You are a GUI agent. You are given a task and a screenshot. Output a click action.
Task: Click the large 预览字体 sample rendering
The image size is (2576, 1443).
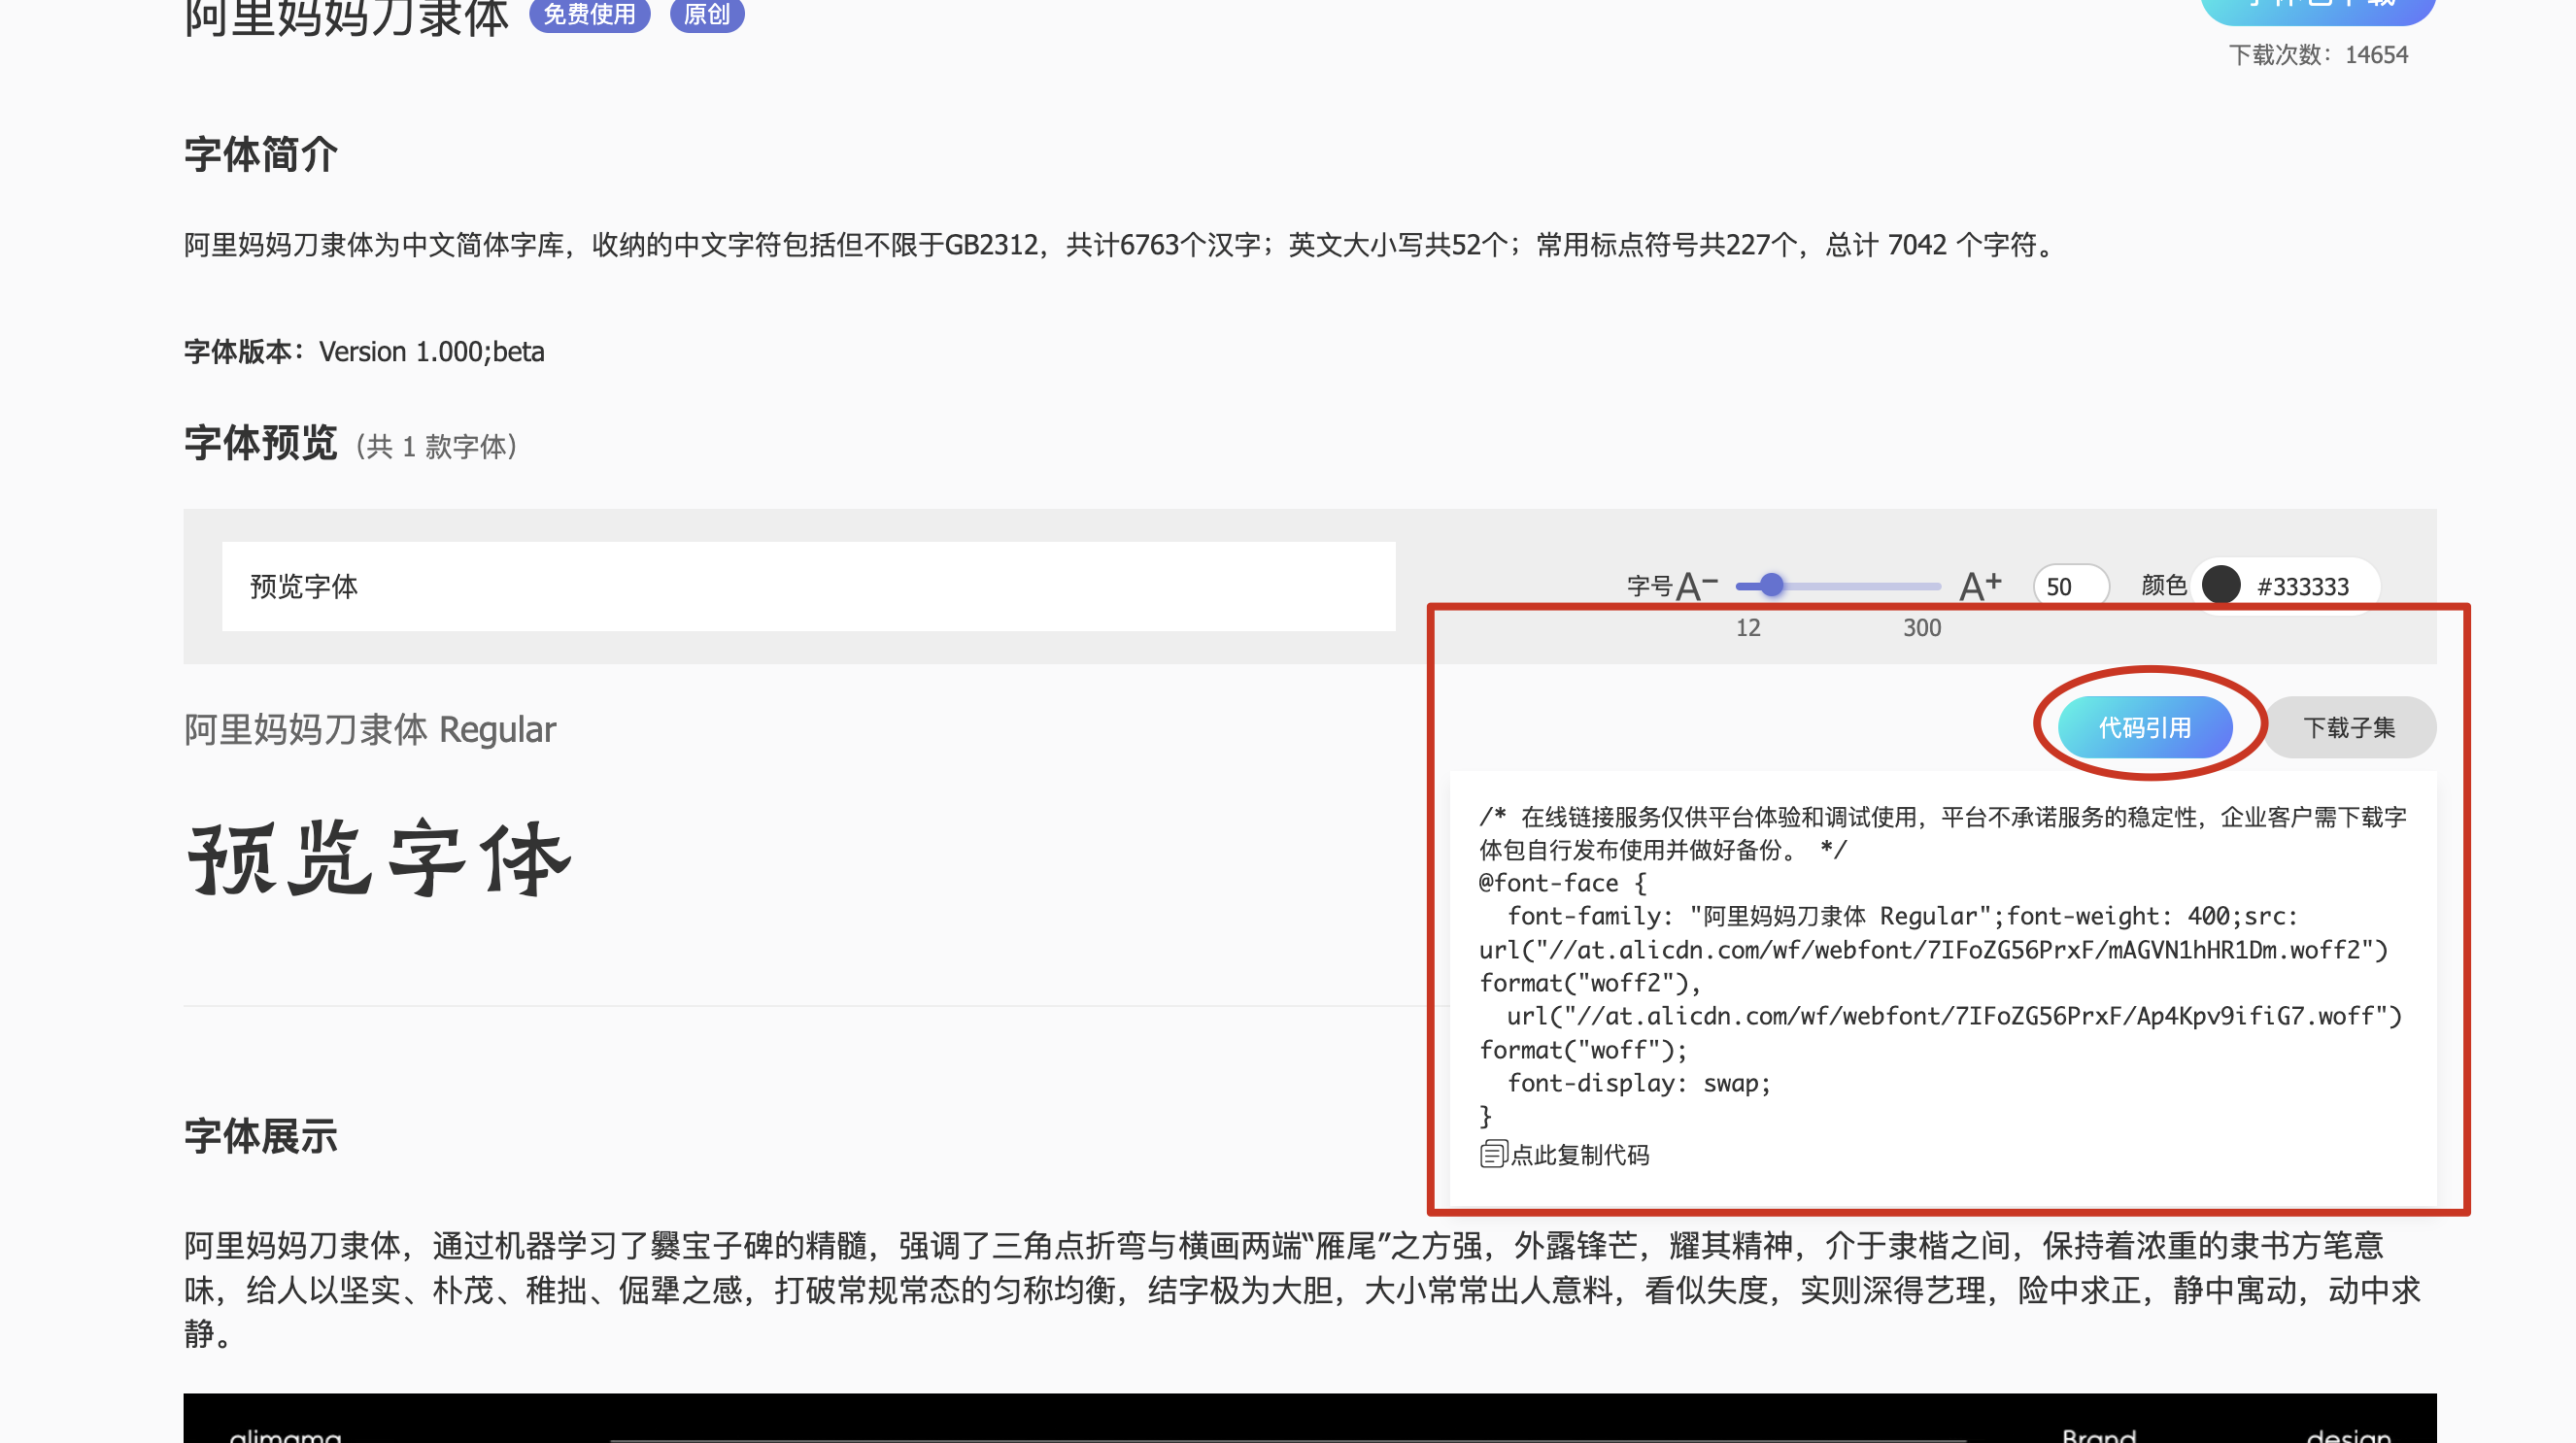(379, 858)
